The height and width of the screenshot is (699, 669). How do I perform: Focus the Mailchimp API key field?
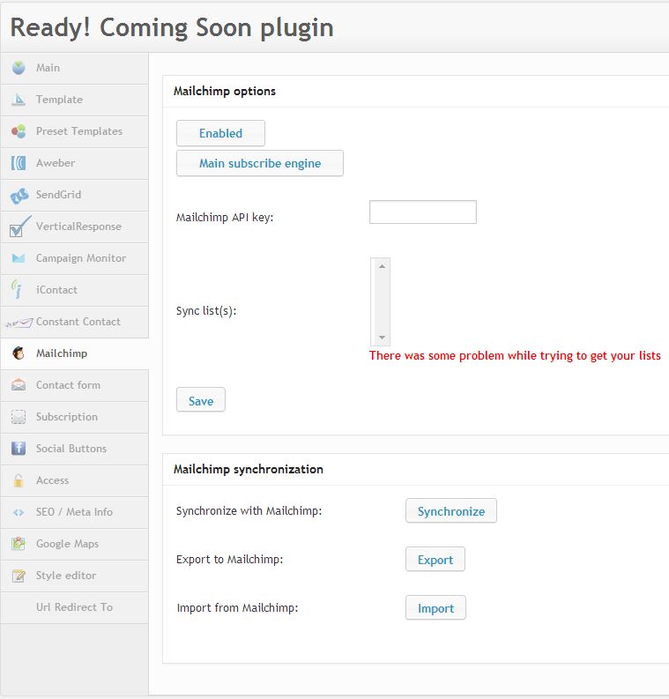423,212
